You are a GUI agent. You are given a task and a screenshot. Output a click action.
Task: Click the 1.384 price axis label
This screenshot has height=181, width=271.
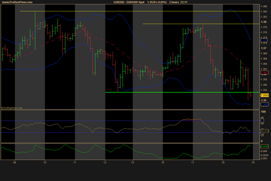tap(264, 11)
